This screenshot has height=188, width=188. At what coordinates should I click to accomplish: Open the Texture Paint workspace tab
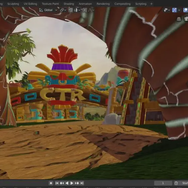[50, 4]
